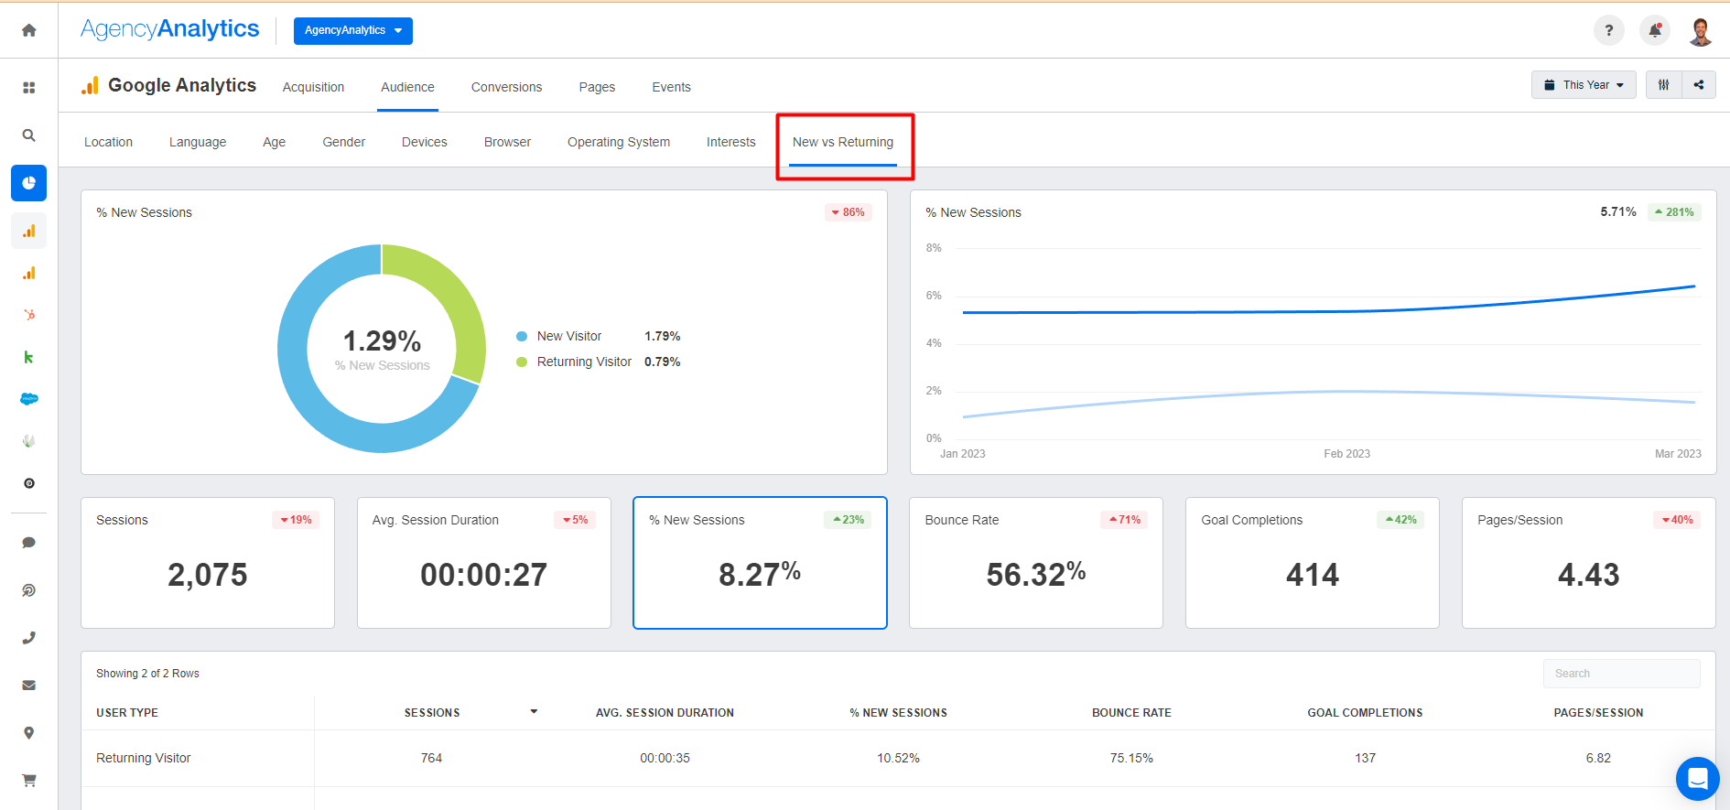
Task: Switch to the Pages tab
Action: pos(597,87)
